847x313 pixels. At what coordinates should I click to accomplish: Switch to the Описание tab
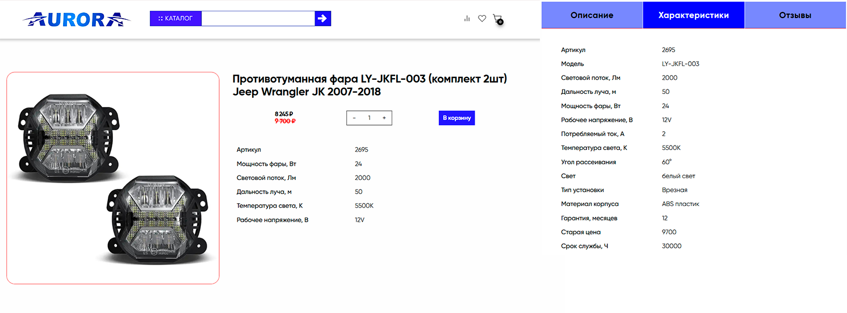tap(592, 15)
